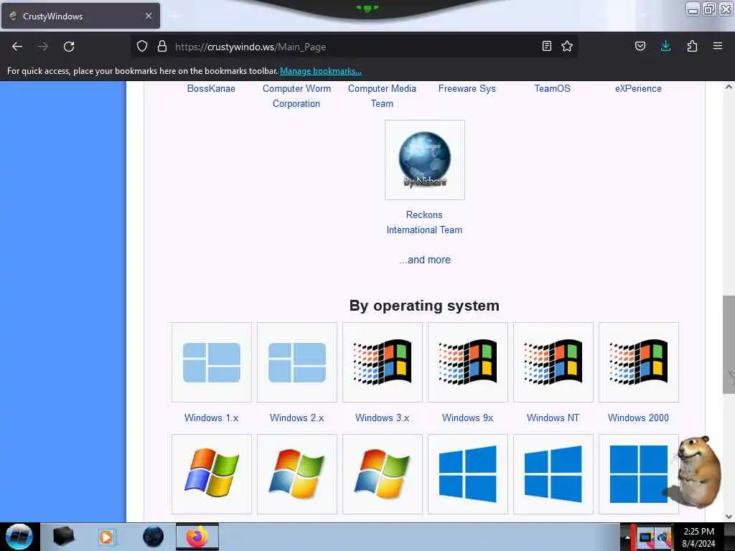Click the Windows 2.x logo thumbnail

(297, 362)
